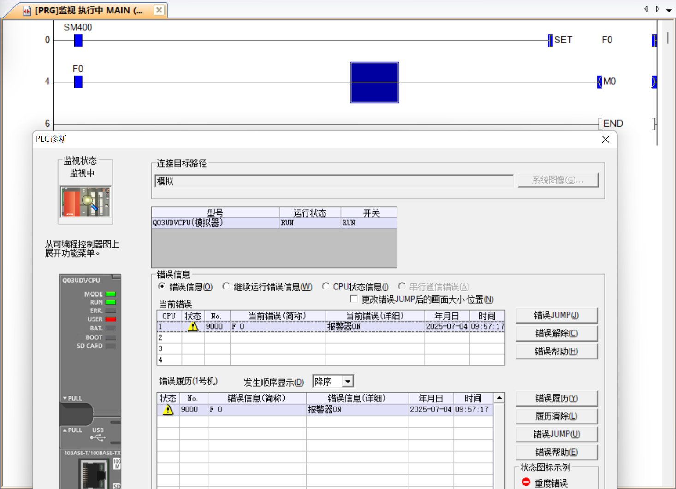676x489 pixels.
Task: Click the red USER LED indicator
Action: tap(110, 319)
